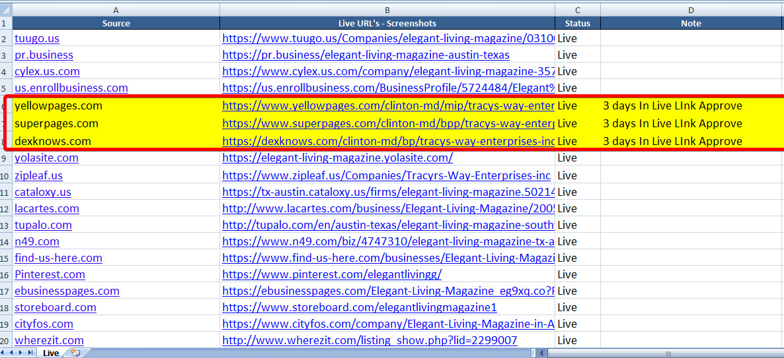Open the pinterest.com/elegantlivingg URL
The width and height of the screenshot is (784, 358).
click(332, 274)
